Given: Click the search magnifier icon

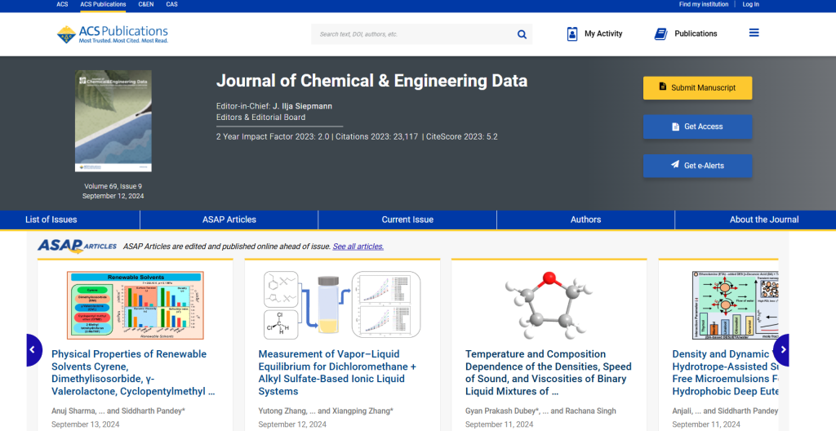Looking at the screenshot, I should [522, 34].
